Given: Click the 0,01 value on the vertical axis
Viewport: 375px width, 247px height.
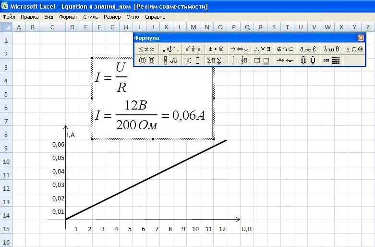Looking at the screenshot, I should (59, 211).
